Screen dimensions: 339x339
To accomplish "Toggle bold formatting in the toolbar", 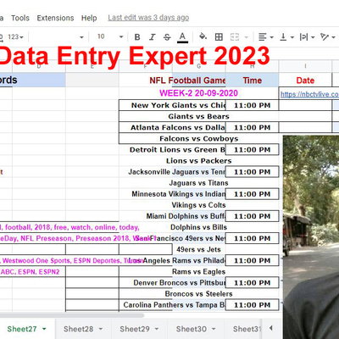I will [137, 37].
